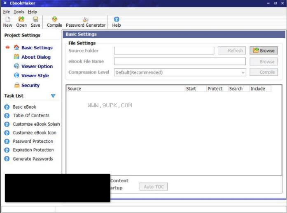The width and height of the screenshot is (287, 213).
Task: Save the project via Save icon
Action: pyautogui.click(x=35, y=19)
